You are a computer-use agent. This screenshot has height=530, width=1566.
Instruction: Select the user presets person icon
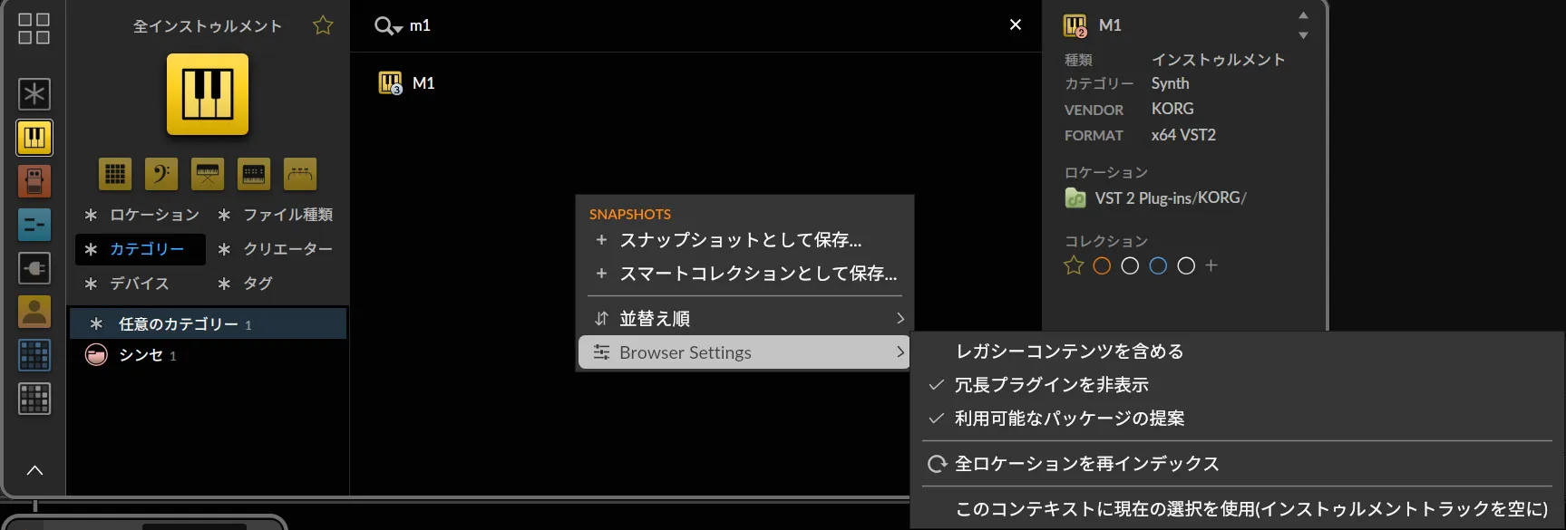(34, 312)
